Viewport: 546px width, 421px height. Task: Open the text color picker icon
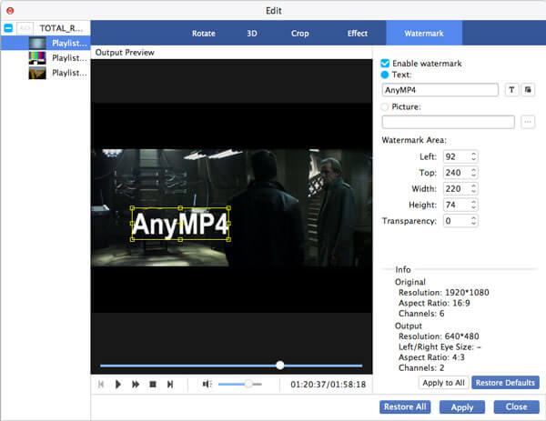click(x=528, y=90)
